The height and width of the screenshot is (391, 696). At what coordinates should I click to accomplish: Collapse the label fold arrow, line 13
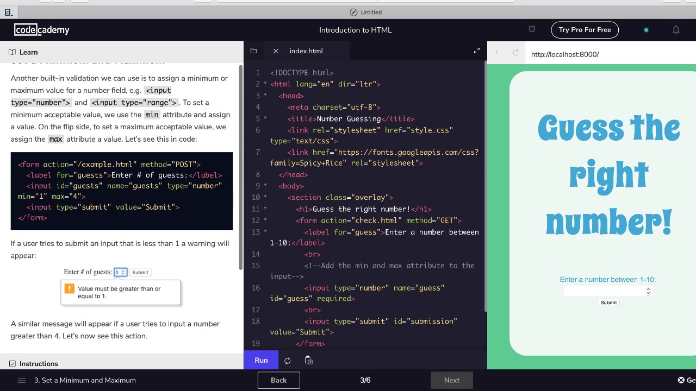265,231
